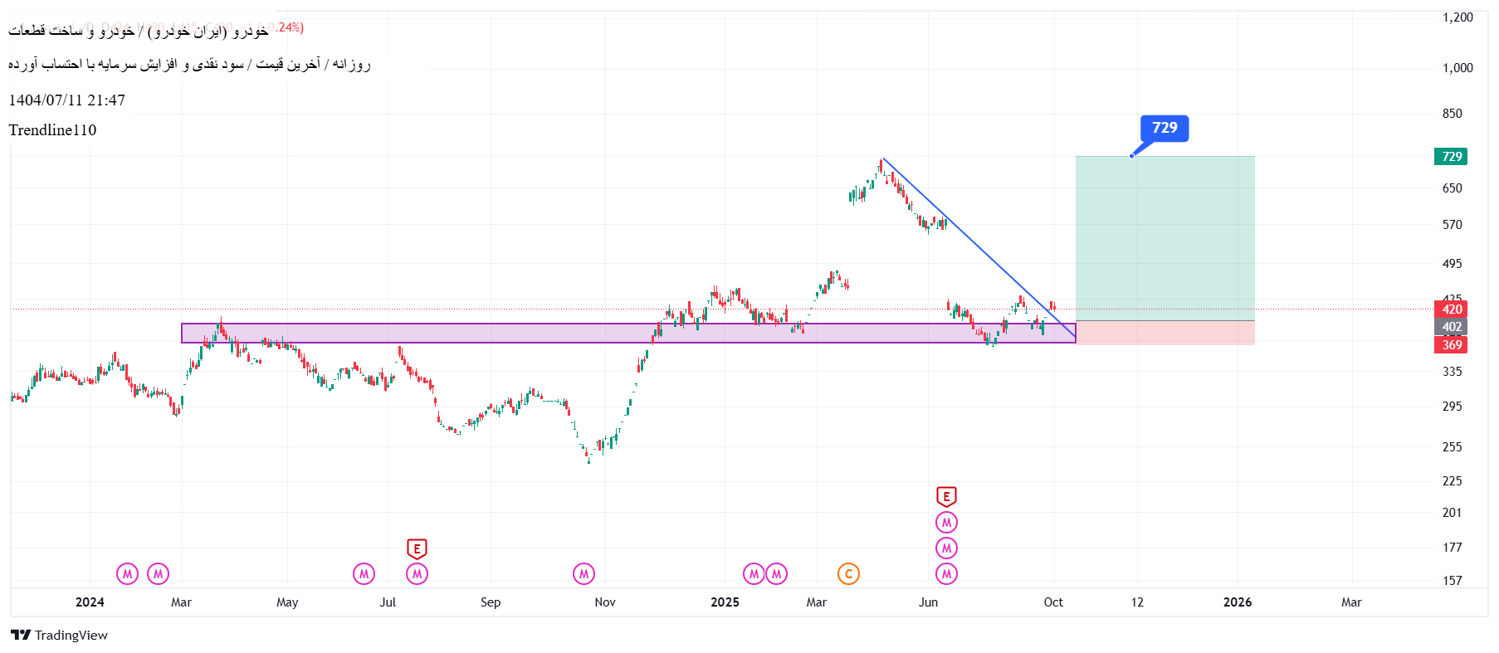Click the leftmost M marker on the timeline
1499x653 pixels.
point(127,573)
